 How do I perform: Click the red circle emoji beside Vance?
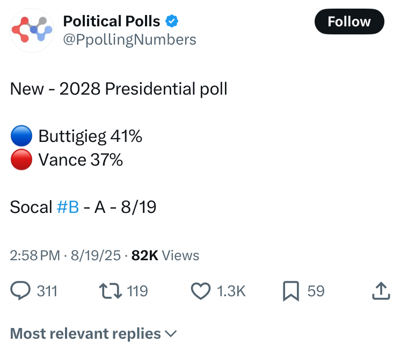tap(21, 160)
